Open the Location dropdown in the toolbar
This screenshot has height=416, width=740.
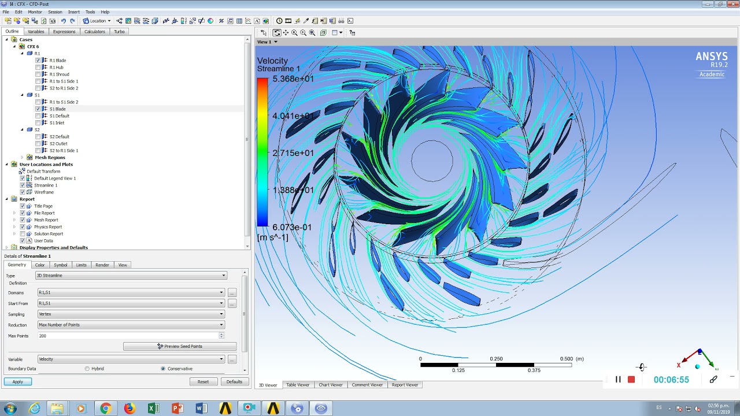[97, 21]
